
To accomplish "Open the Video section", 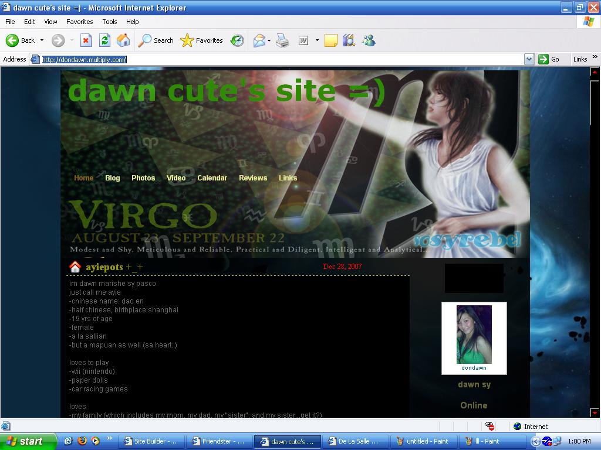I will coord(176,178).
